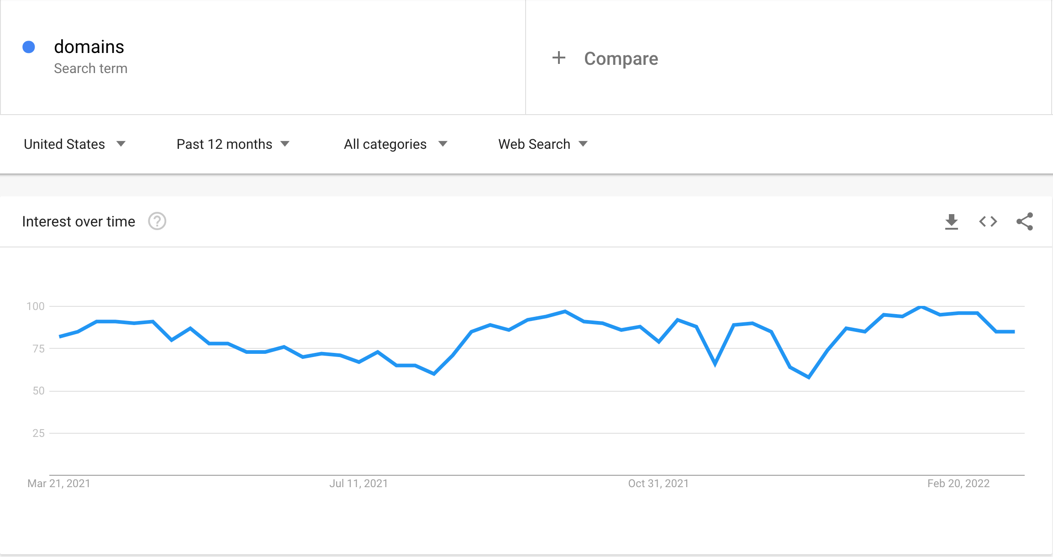Screen dimensions: 1053x557
Task: Open help for Interest over time
Action: coord(157,221)
